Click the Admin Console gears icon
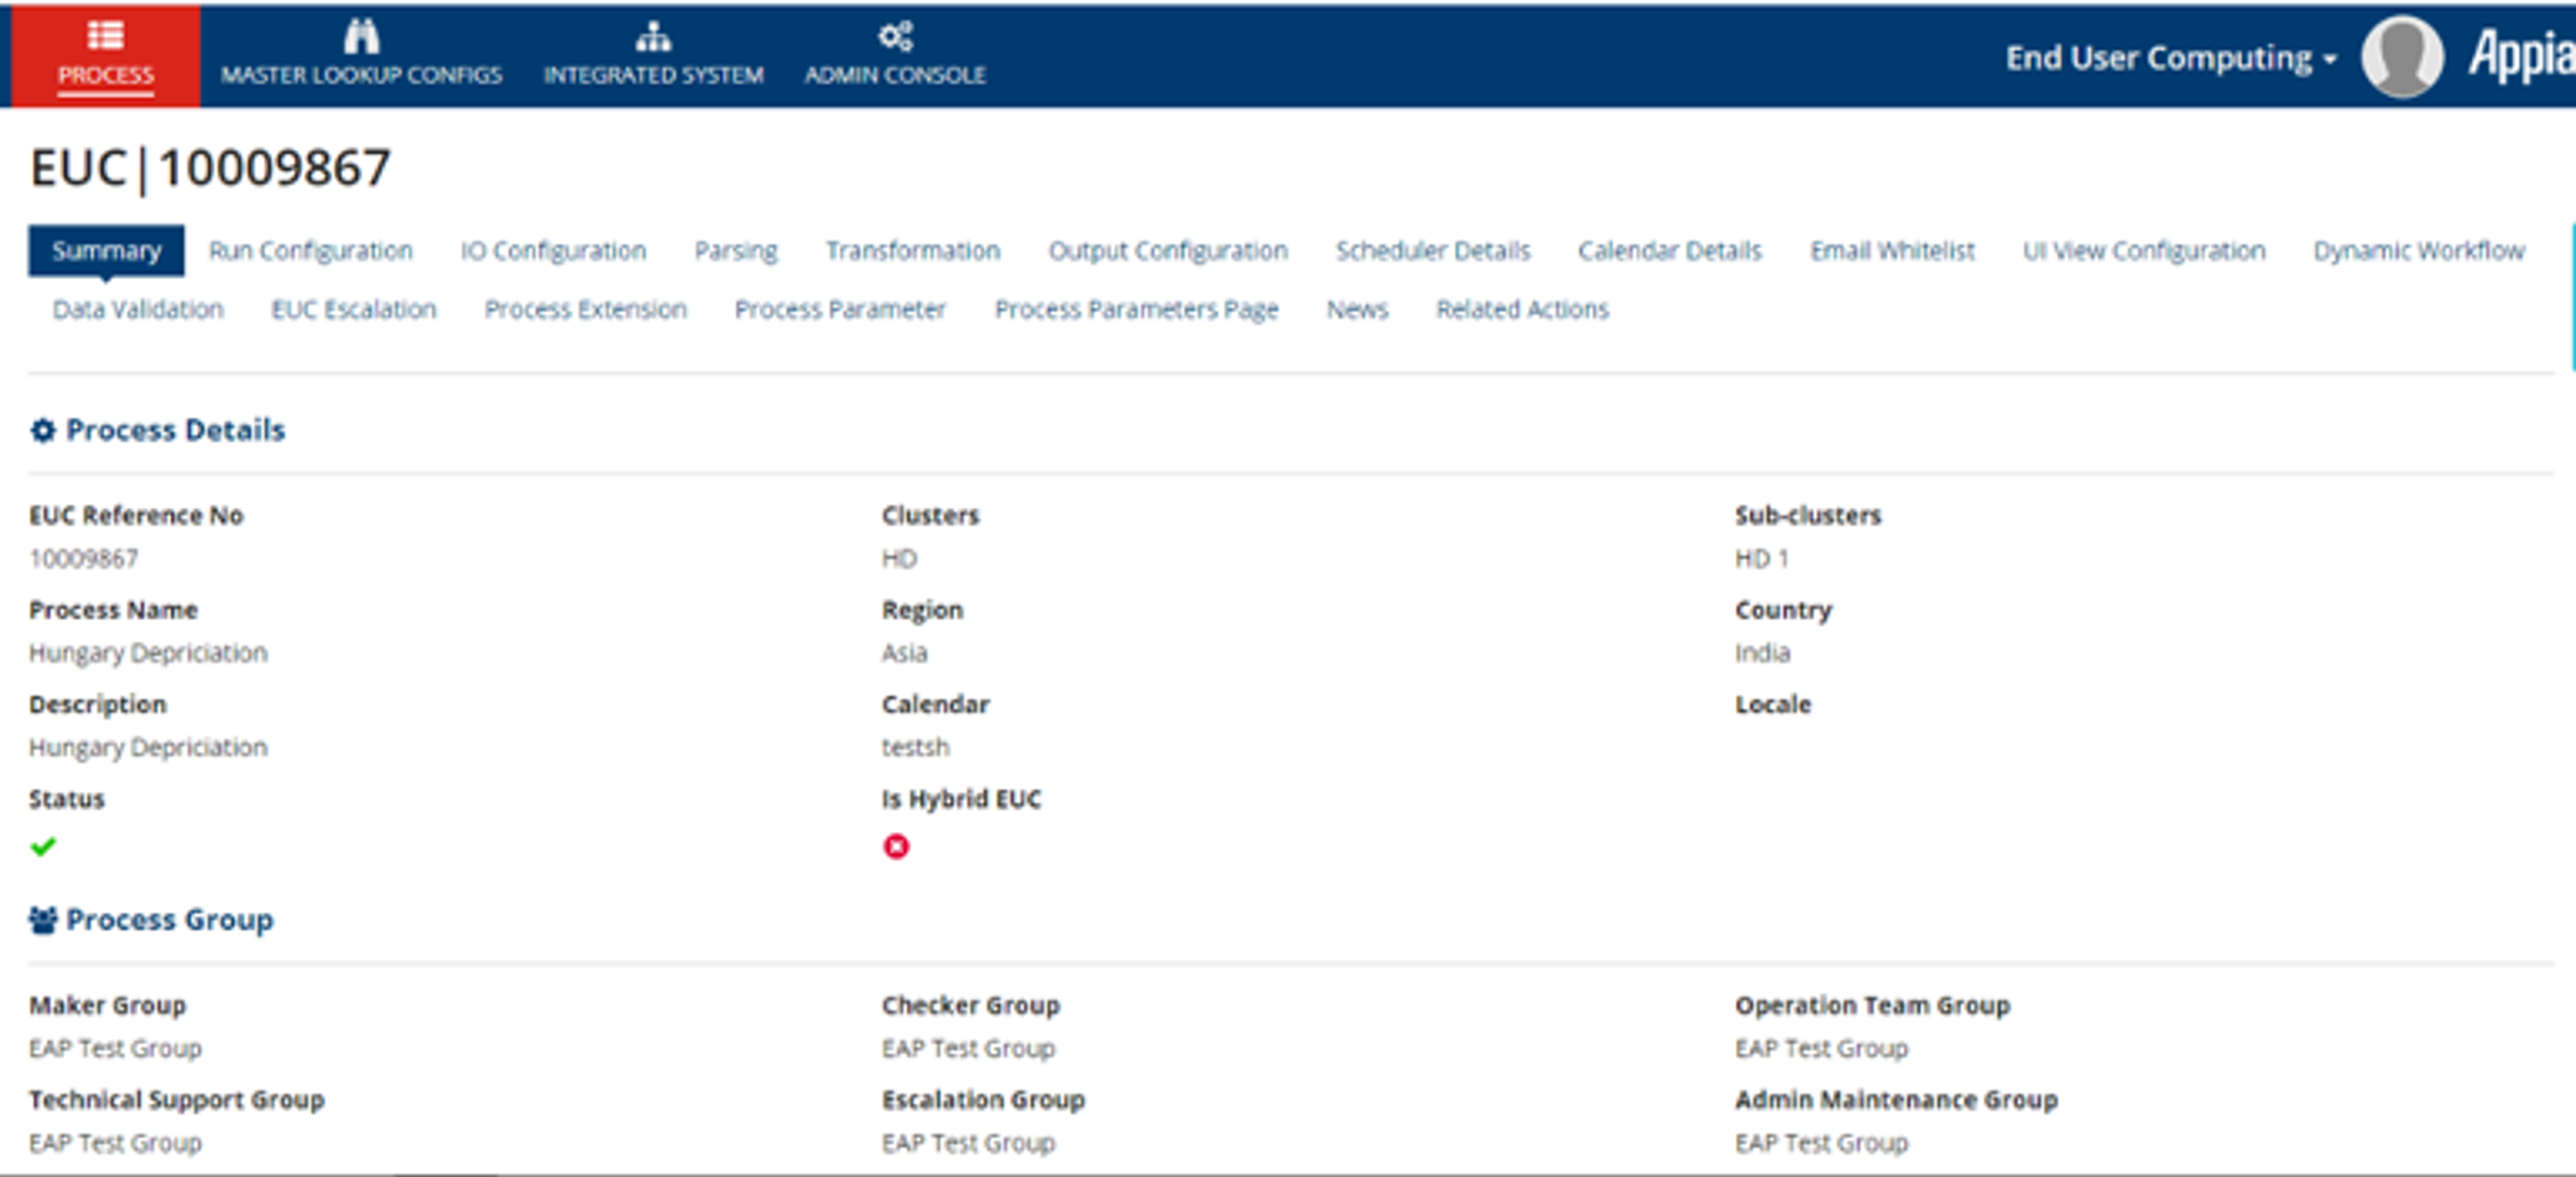Viewport: 2576px width, 1177px height. [x=895, y=36]
